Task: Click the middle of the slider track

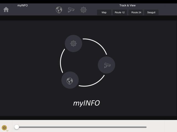Action: click(82, 127)
